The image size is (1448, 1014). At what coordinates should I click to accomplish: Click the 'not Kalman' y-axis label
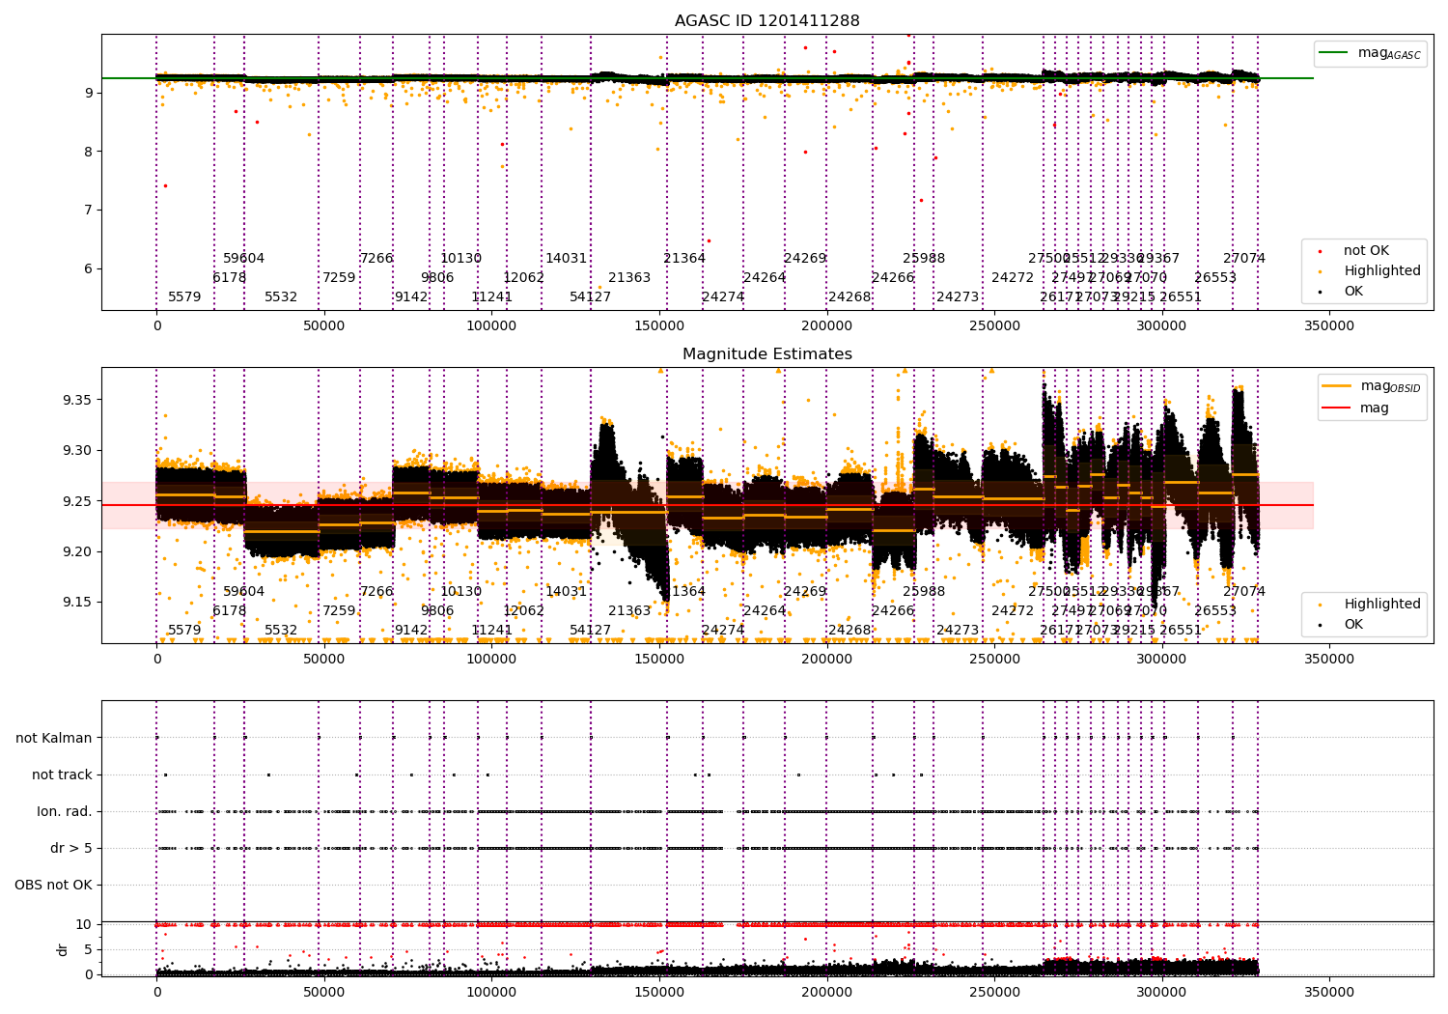tap(54, 739)
